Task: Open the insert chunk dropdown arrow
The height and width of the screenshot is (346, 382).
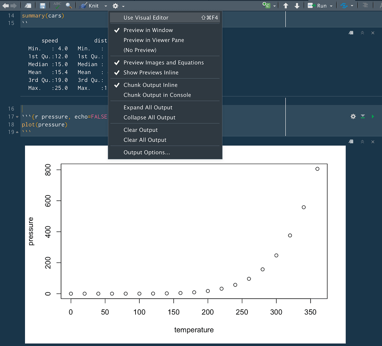Action: (x=274, y=6)
